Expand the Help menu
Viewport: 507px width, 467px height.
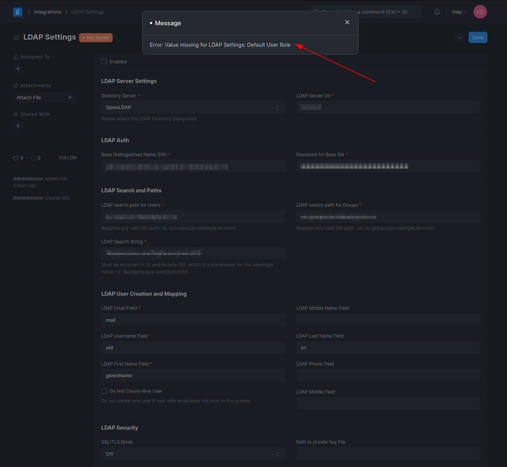pyautogui.click(x=459, y=12)
